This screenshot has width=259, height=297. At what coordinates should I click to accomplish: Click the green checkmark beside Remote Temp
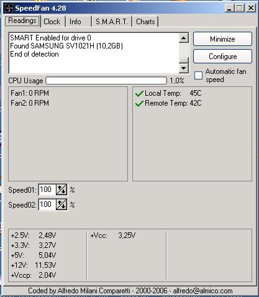click(139, 103)
